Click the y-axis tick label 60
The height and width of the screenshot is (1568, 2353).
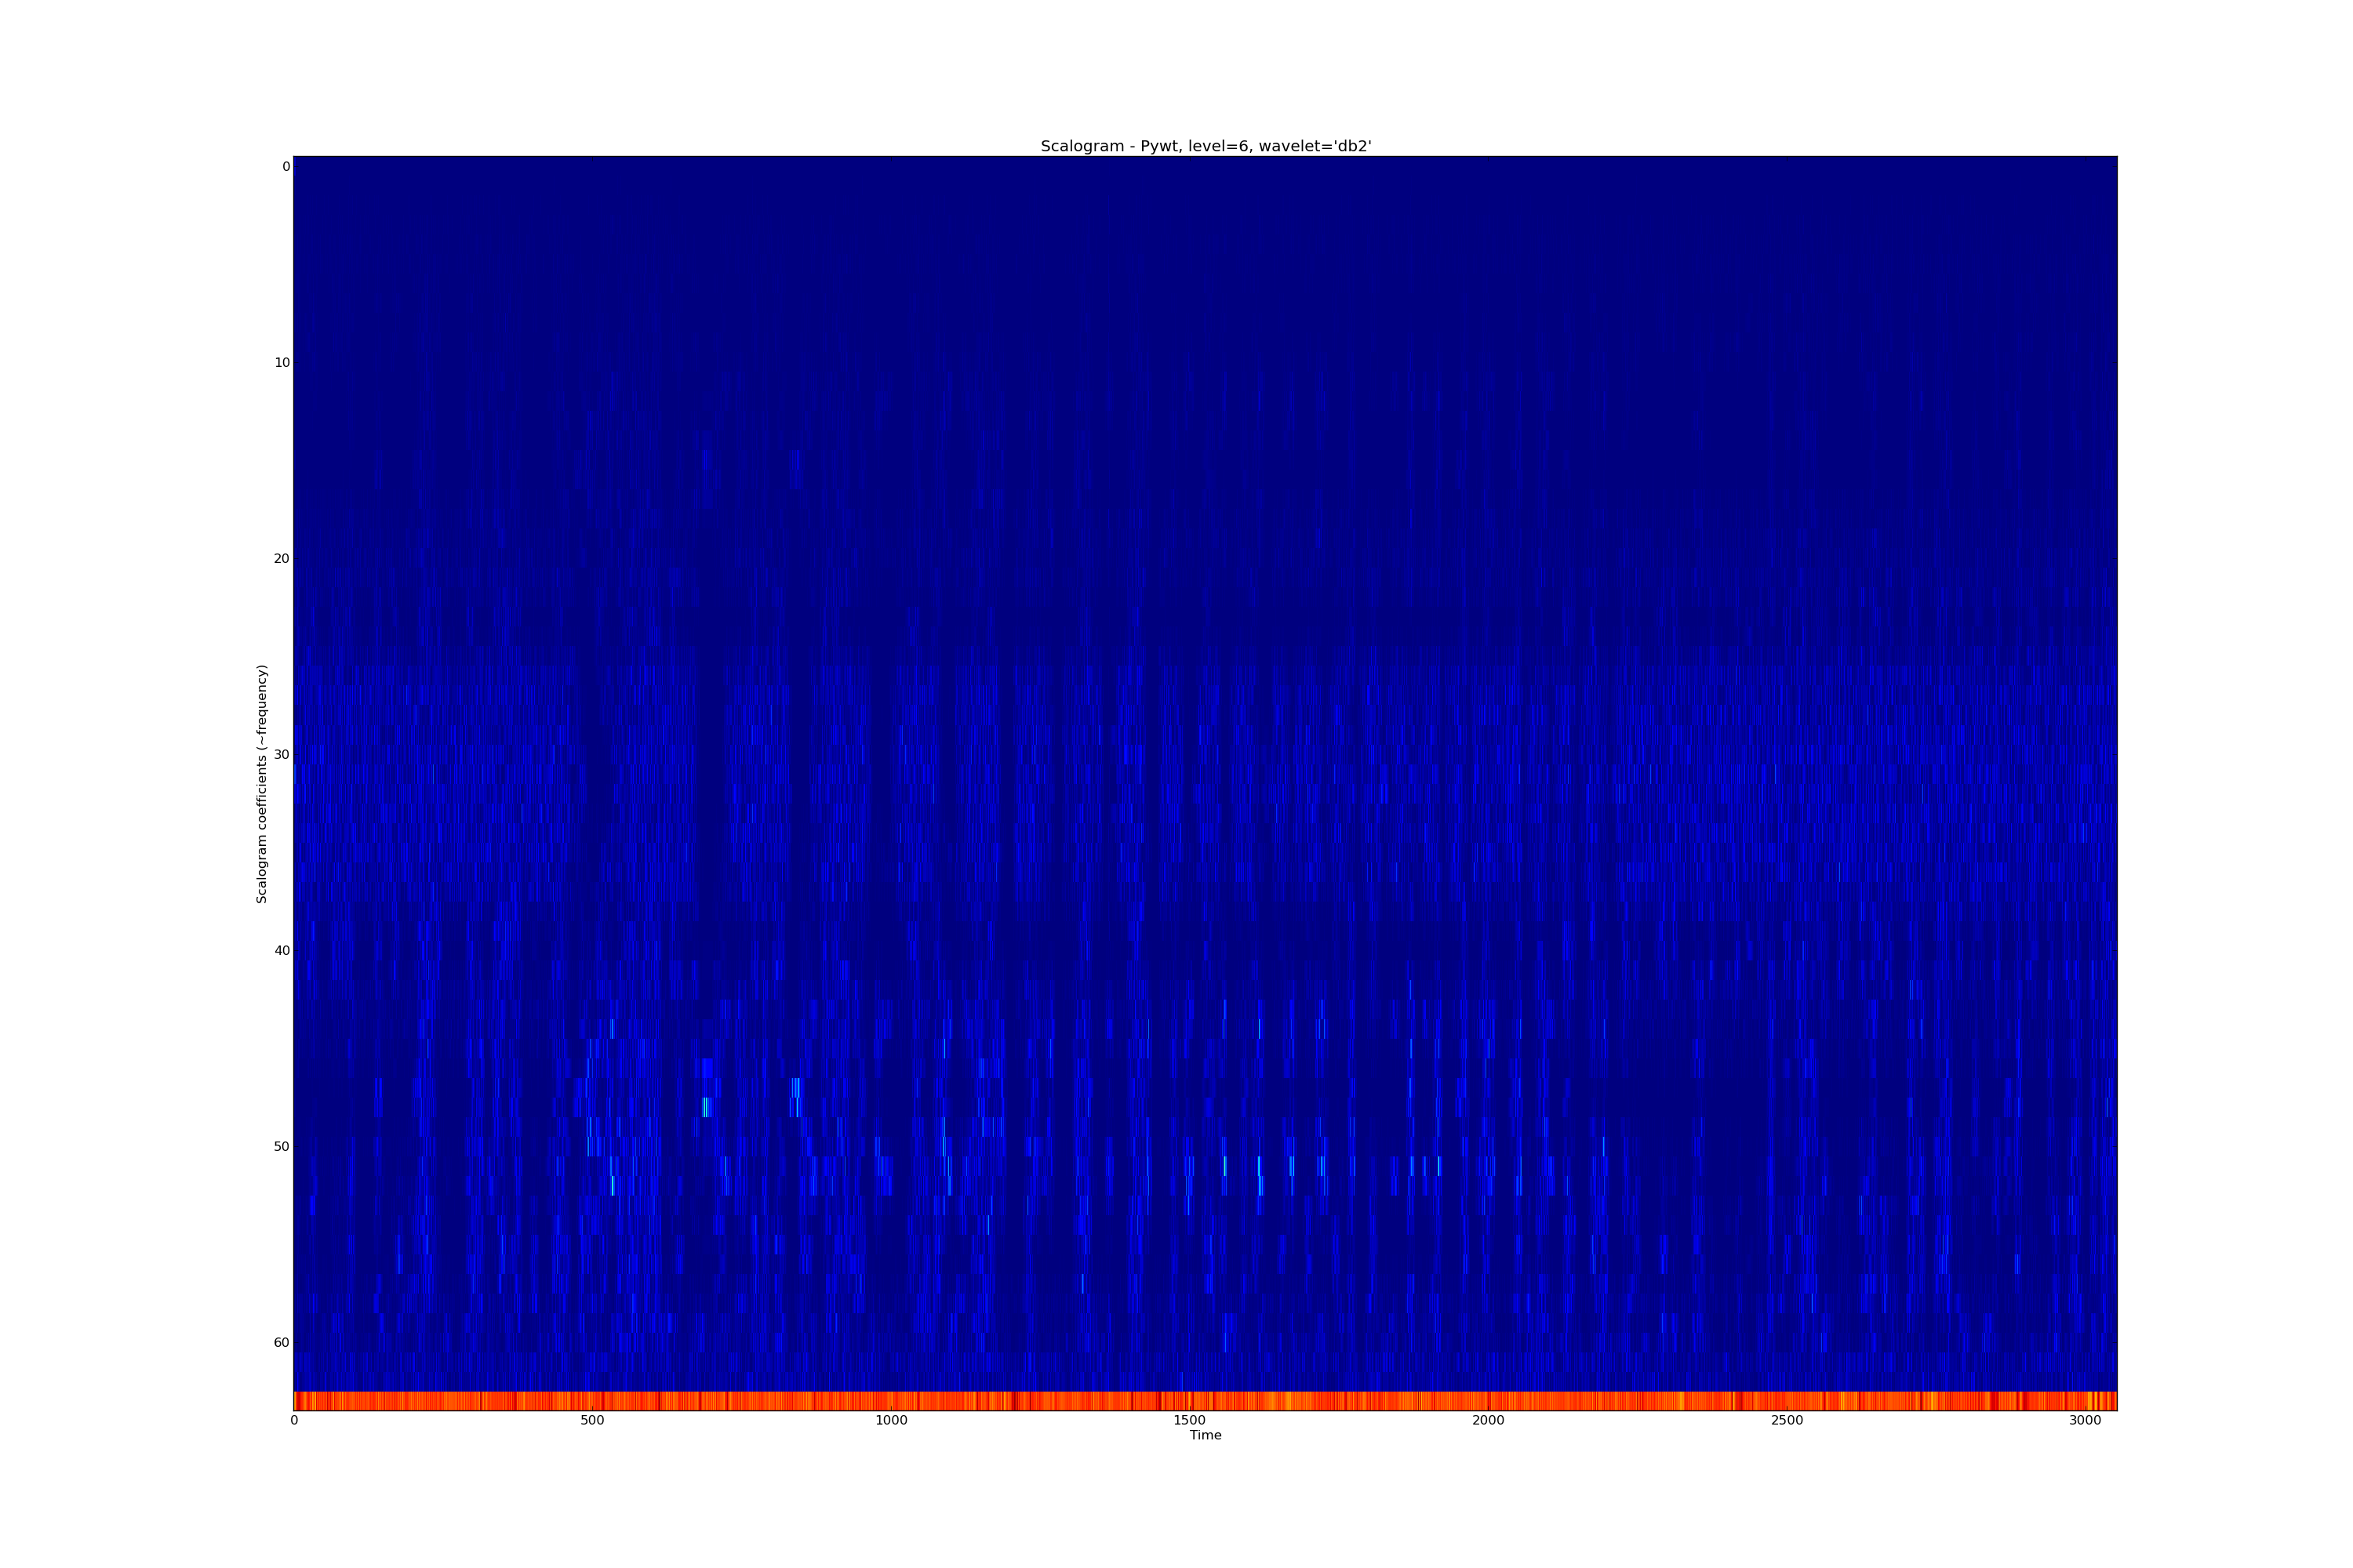[282, 1342]
